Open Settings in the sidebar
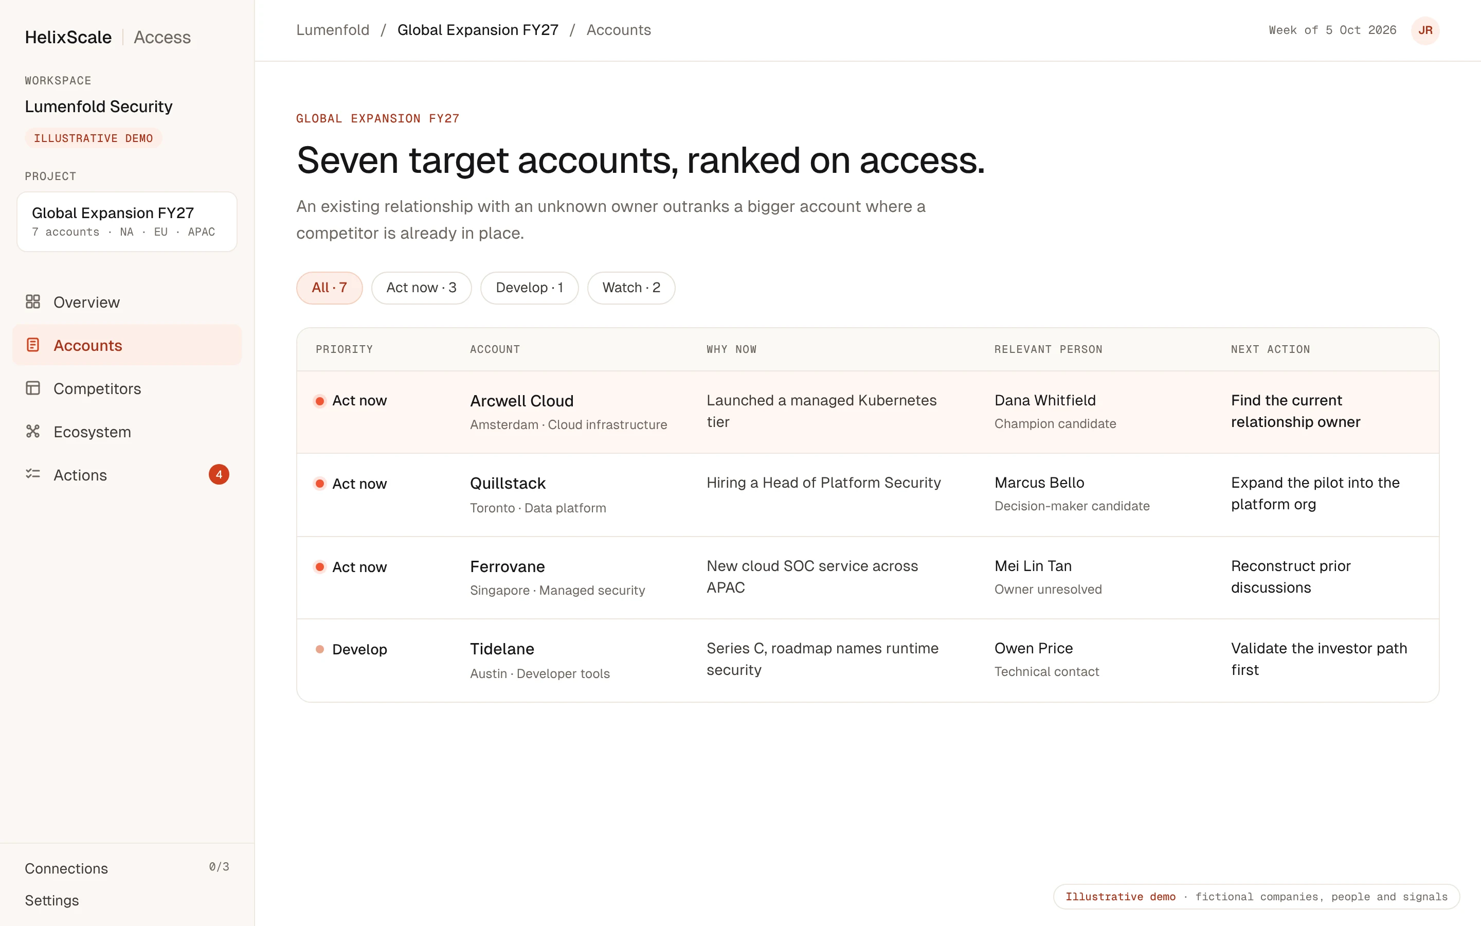The image size is (1481, 926). (x=52, y=900)
